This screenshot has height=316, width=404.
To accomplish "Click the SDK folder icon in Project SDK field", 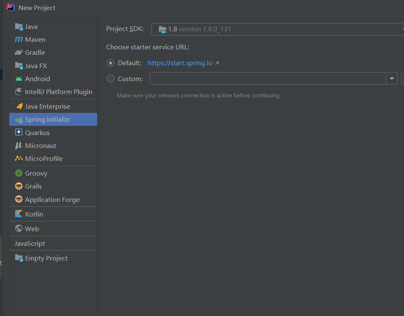I will pos(163,29).
